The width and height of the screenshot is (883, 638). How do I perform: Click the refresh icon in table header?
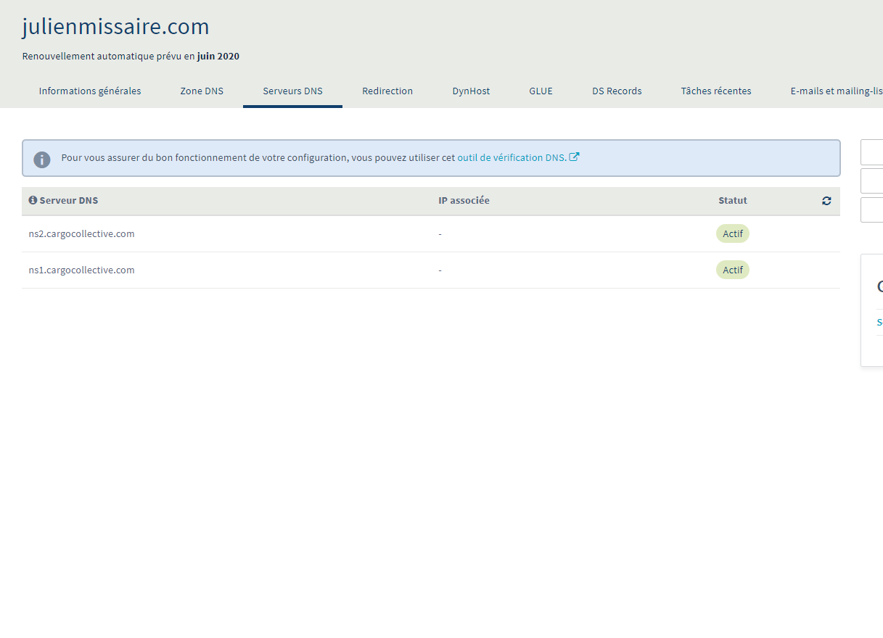[x=826, y=201]
